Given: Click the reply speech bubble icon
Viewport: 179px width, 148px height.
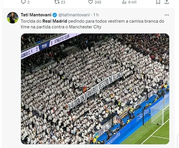Looking at the screenshot, I should tap(23, 2).
